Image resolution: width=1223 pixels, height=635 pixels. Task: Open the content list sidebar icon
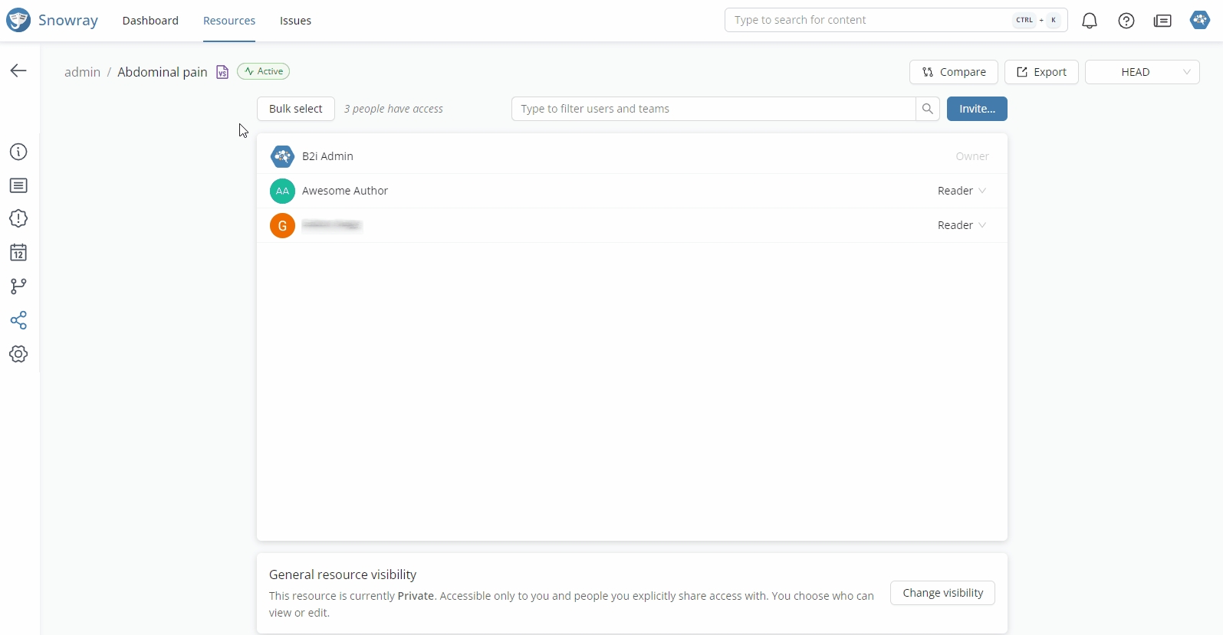pos(18,186)
